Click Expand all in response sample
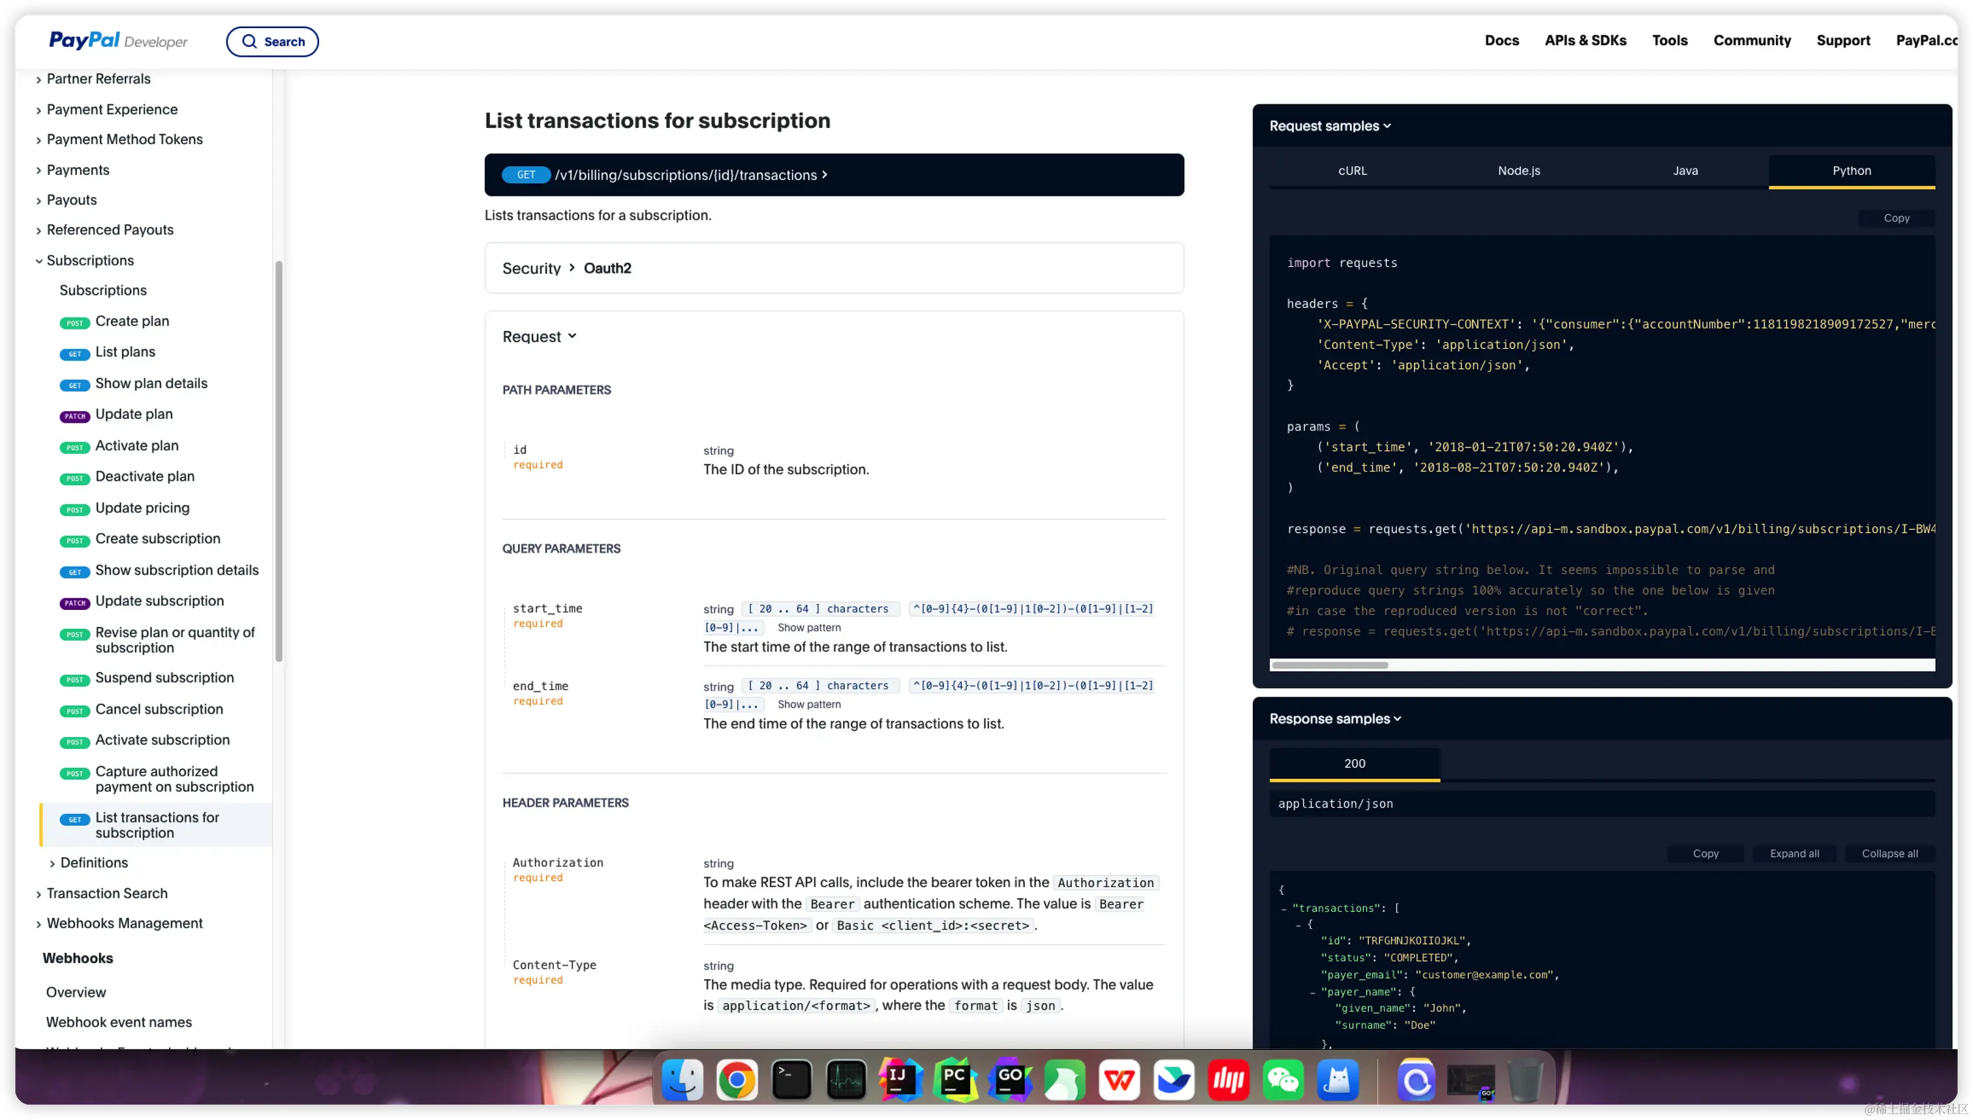Viewport: 1973px width, 1120px height. (x=1794, y=854)
